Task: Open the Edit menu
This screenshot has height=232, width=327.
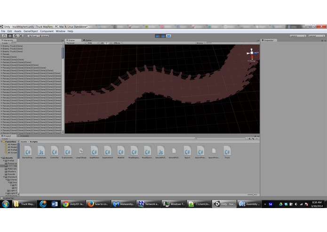Action: [9, 31]
